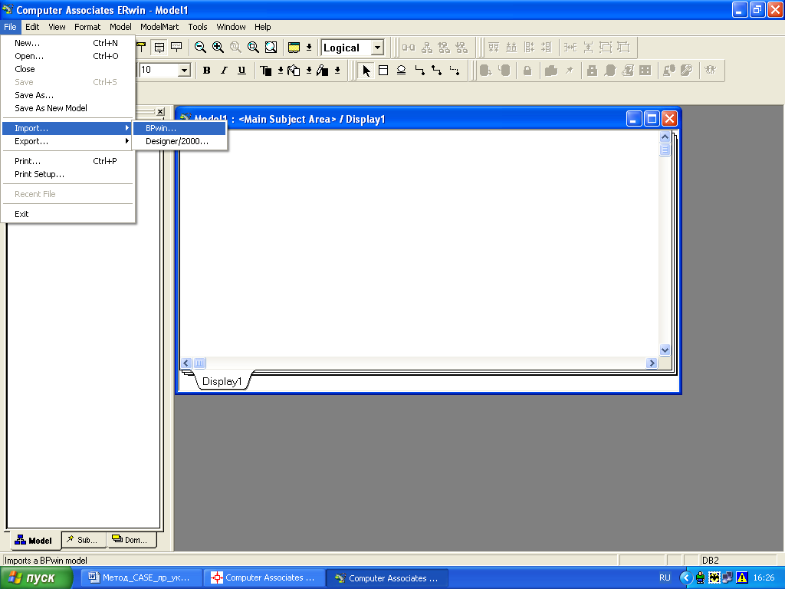Click the align tops icon
The height and width of the screenshot is (589, 785).
494,48
